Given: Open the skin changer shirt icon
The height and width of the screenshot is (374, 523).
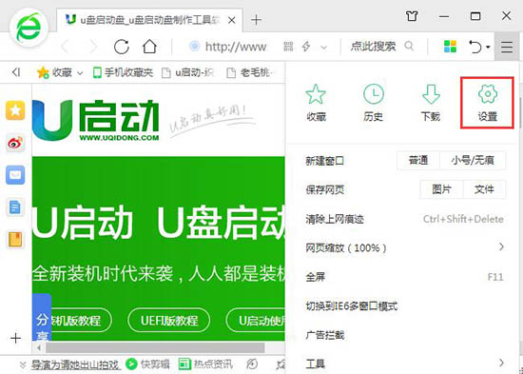Looking at the screenshot, I should coord(412,15).
